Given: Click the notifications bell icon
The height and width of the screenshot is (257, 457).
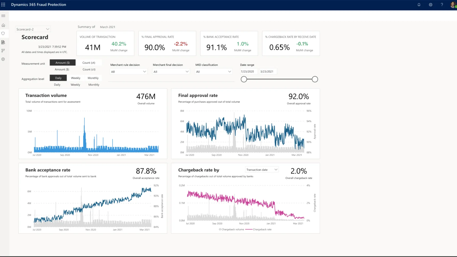Looking at the screenshot, I should tap(419, 5).
